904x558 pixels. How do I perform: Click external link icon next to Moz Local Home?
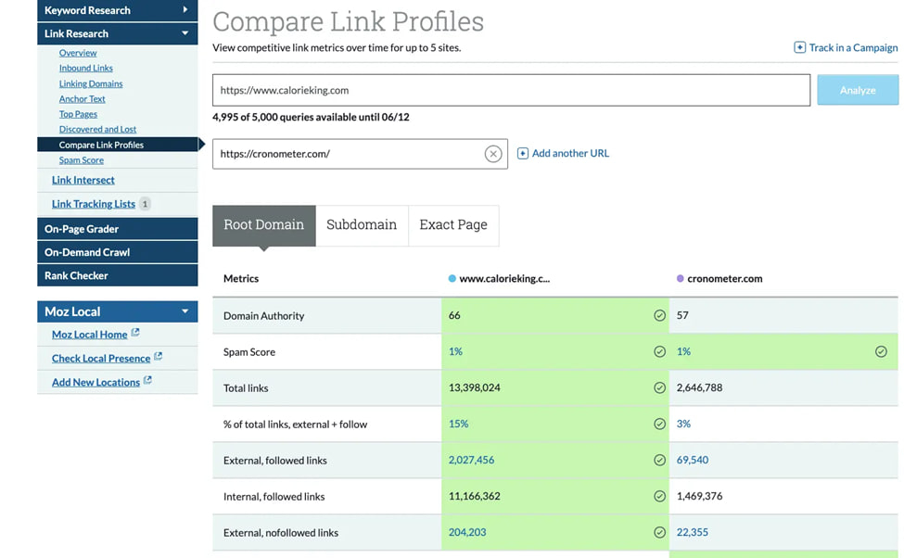[135, 334]
